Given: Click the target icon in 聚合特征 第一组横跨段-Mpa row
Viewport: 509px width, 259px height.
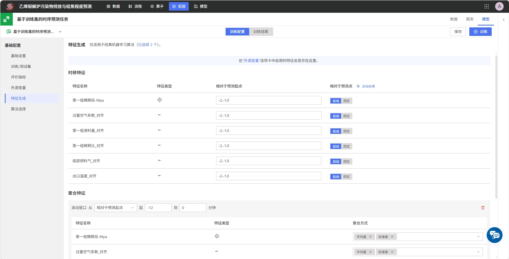Looking at the screenshot, I should [217, 236].
